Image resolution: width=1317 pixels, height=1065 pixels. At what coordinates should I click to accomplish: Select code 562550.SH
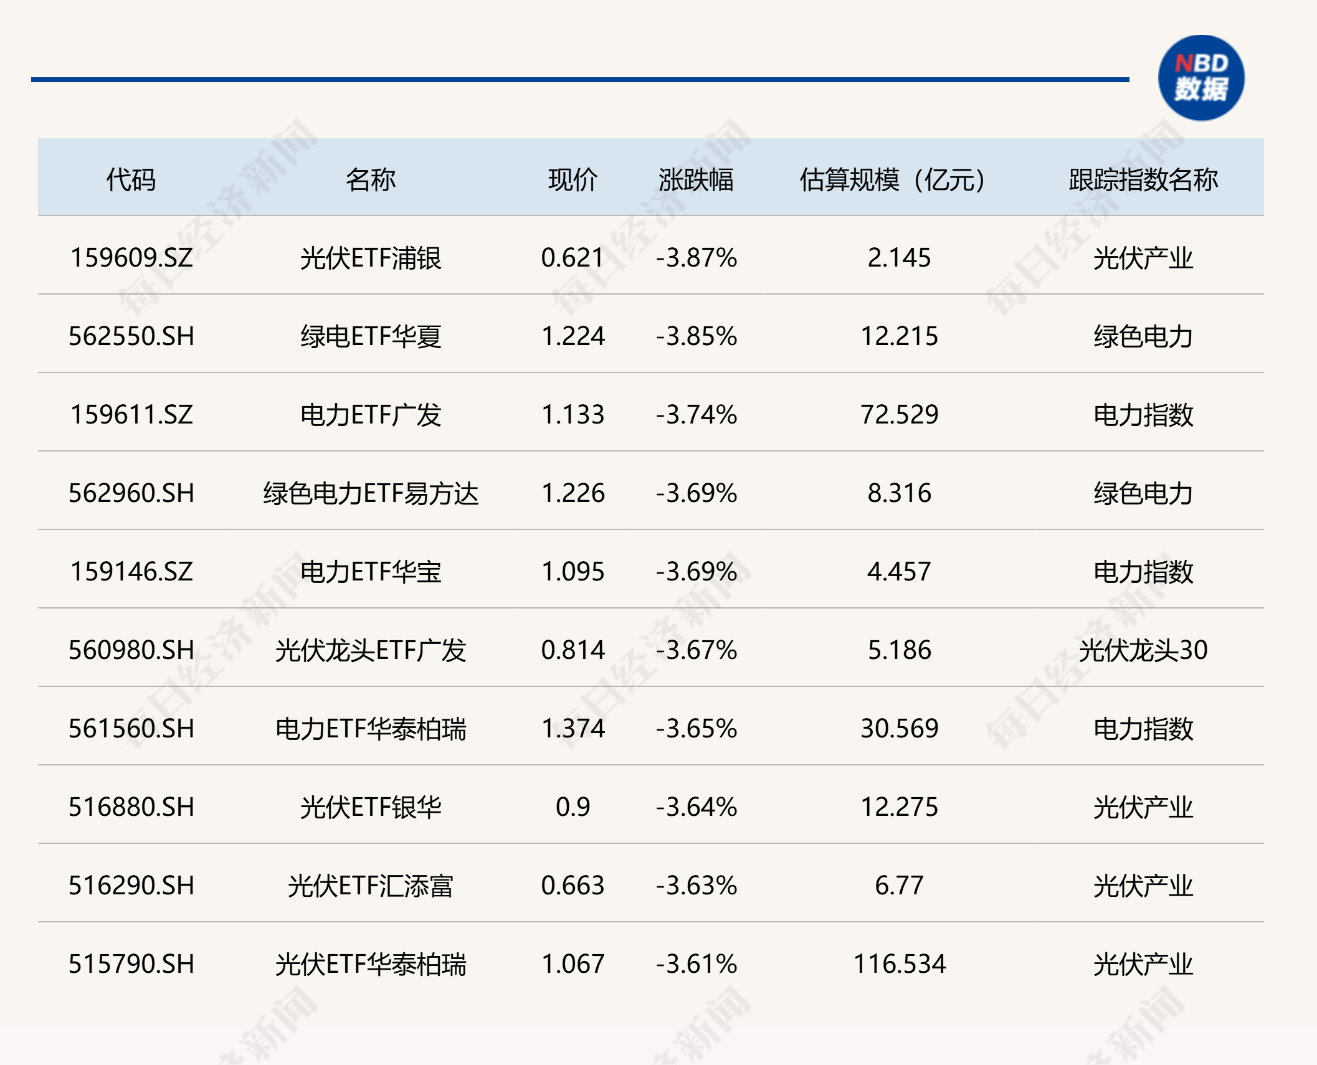coord(131,336)
